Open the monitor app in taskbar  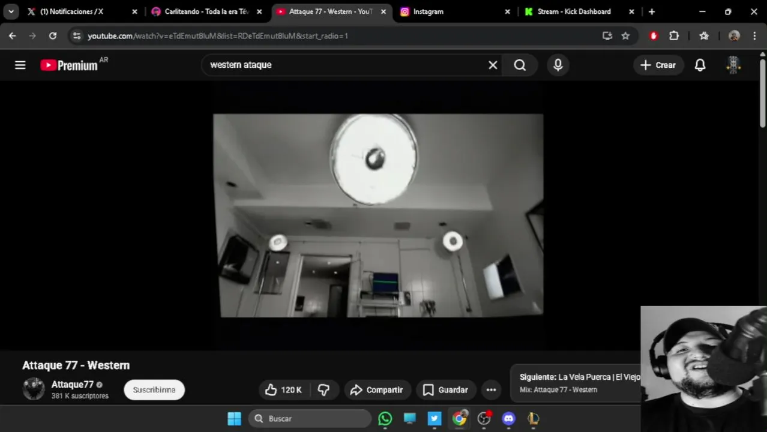pyautogui.click(x=410, y=419)
